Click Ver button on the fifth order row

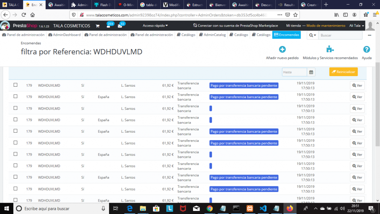[x=357, y=132]
